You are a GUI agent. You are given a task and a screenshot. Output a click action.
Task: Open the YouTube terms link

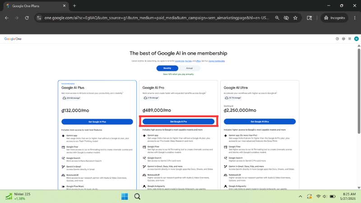point(188,61)
